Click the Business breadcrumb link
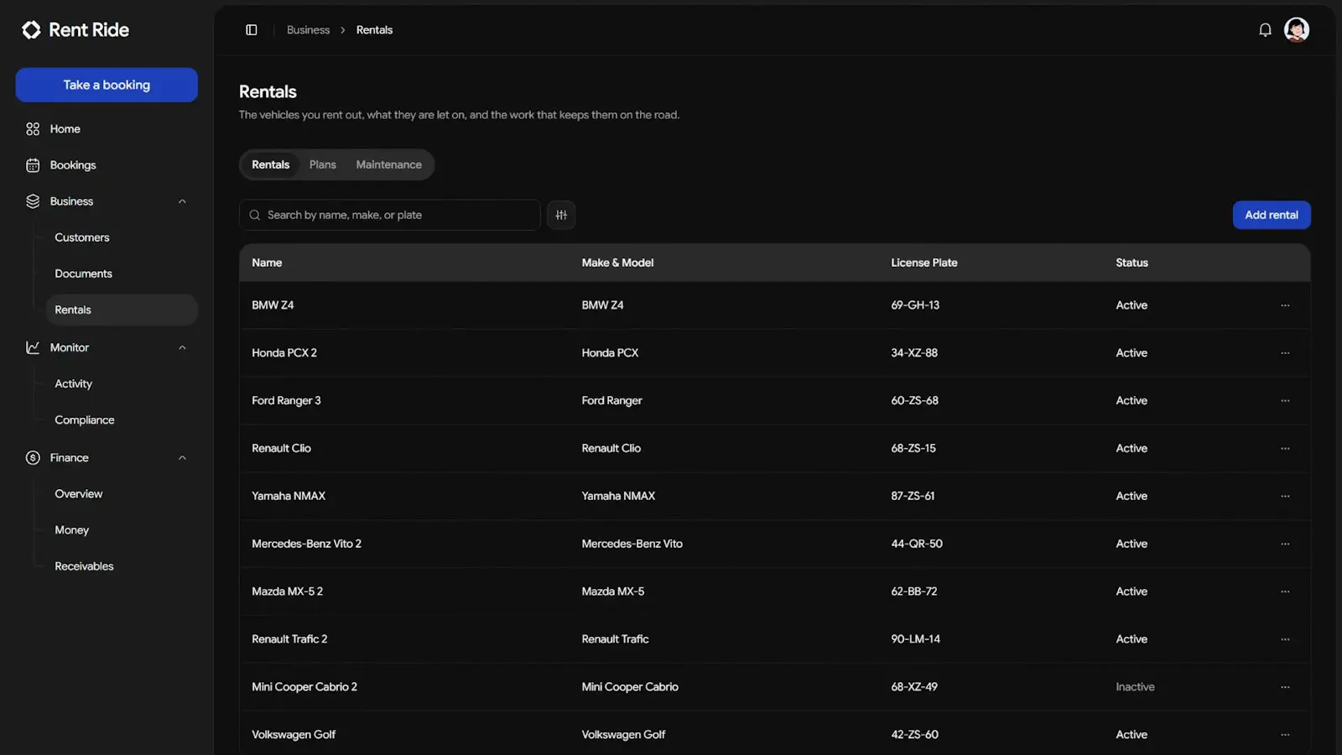Screen dimensions: 1342x755 coord(308,30)
